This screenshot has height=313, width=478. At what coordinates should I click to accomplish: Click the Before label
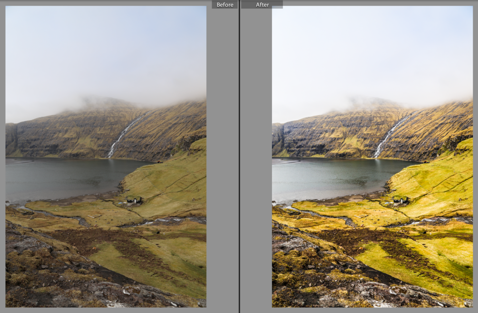tap(225, 5)
